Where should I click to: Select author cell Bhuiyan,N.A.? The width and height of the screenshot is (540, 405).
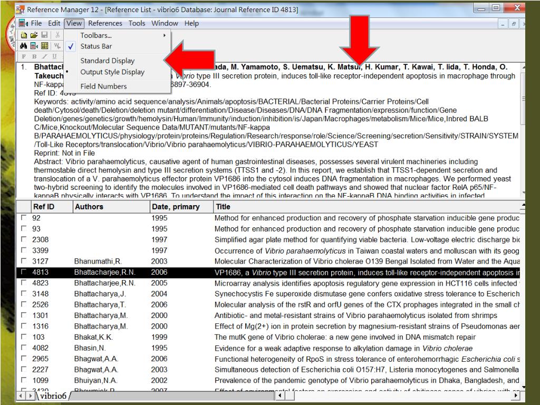(96, 381)
